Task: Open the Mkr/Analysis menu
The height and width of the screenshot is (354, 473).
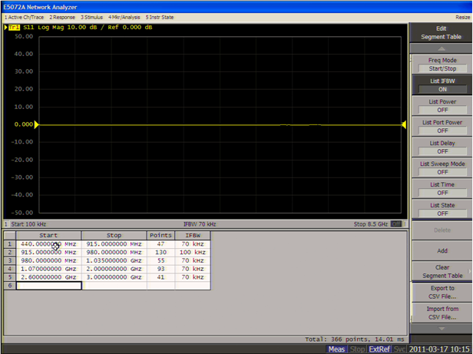Action: [x=124, y=17]
